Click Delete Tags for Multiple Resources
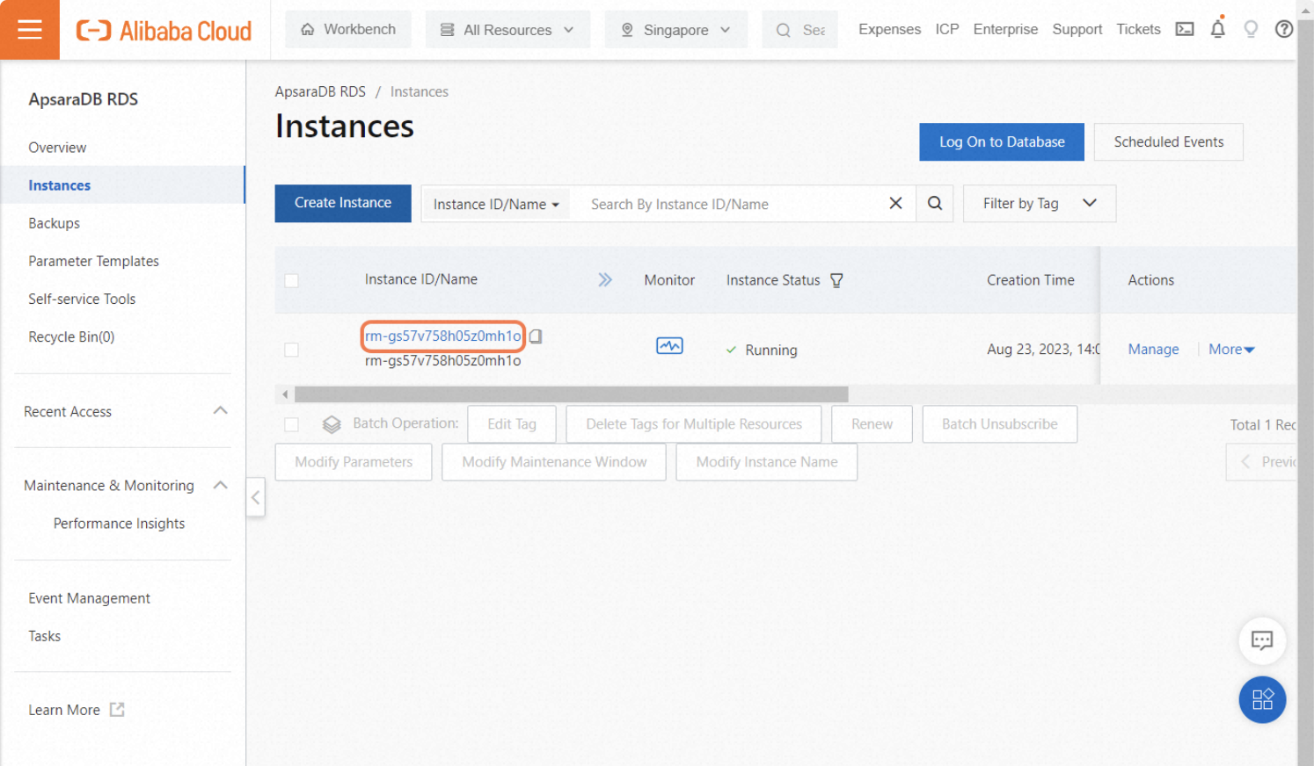Image resolution: width=1314 pixels, height=766 pixels. [694, 424]
